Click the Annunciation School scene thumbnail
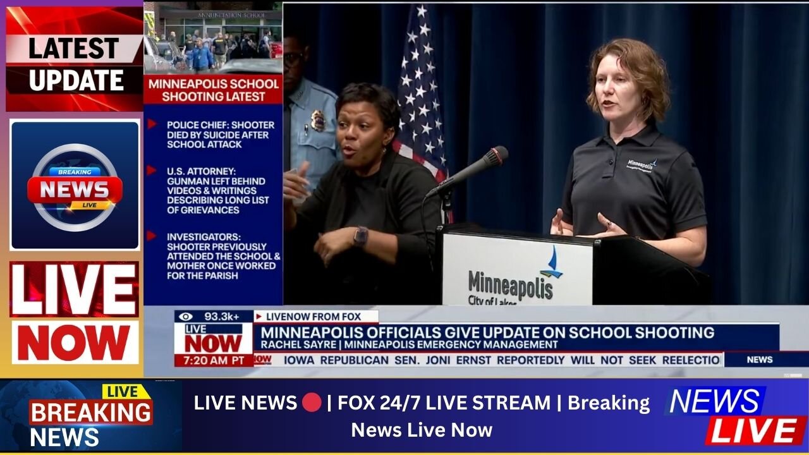The width and height of the screenshot is (809, 455). (213, 39)
